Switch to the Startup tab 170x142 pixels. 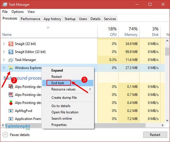tap(70, 19)
